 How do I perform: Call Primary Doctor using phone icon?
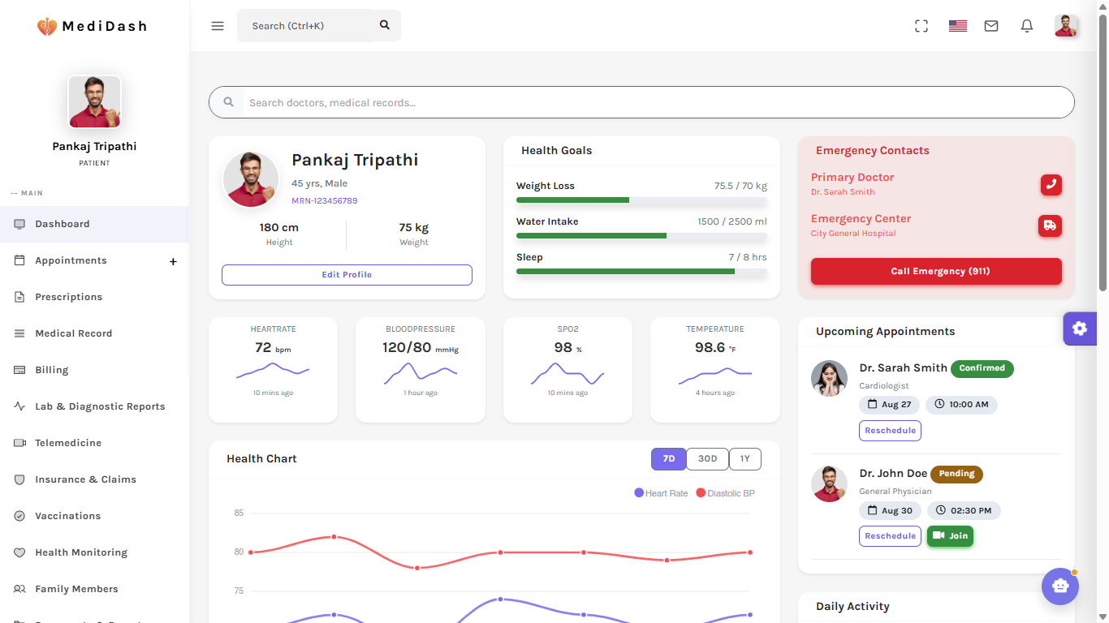[1051, 184]
